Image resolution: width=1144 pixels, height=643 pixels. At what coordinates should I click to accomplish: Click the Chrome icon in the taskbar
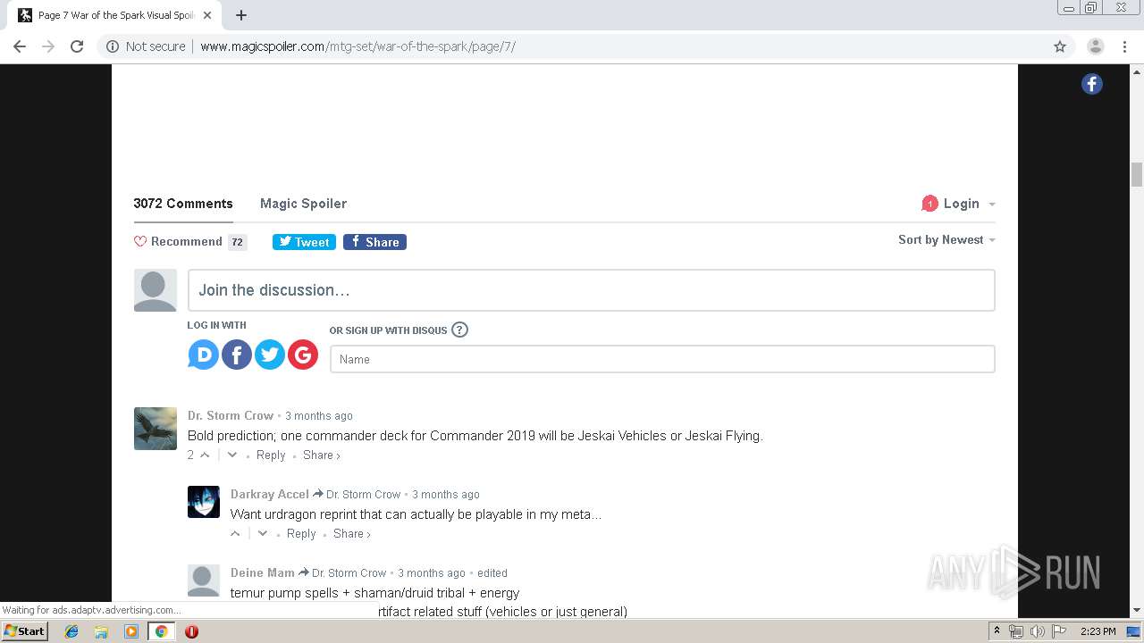click(161, 631)
